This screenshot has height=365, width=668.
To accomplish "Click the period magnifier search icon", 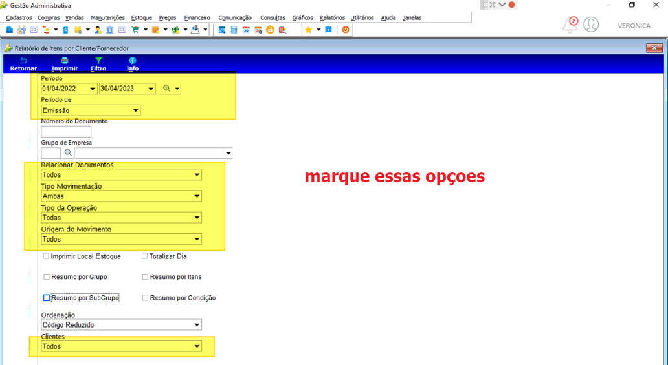I will coord(166,89).
